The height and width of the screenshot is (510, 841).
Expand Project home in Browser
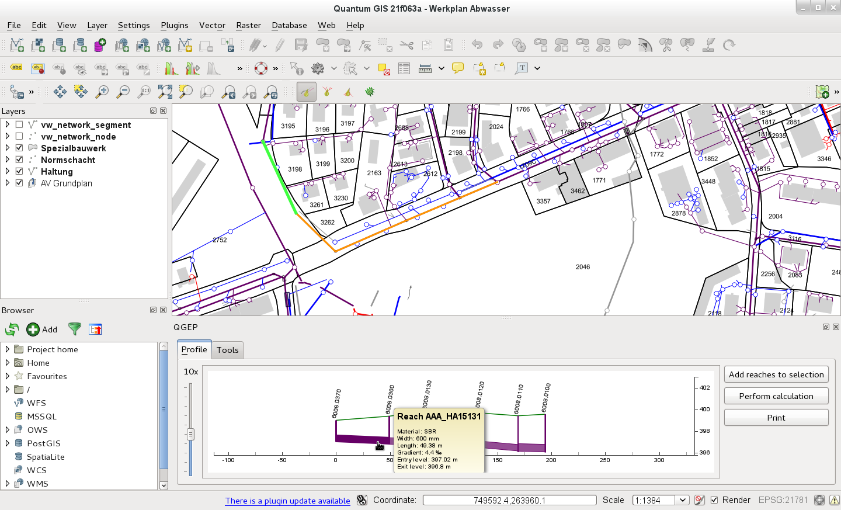pos(7,349)
